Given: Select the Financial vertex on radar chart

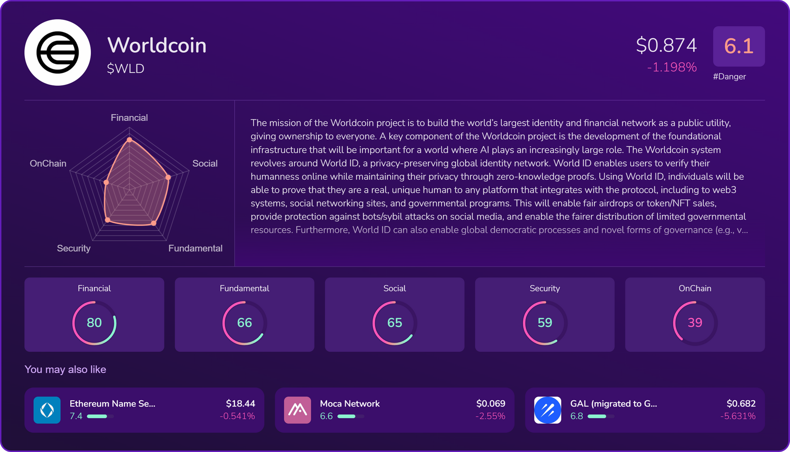Looking at the screenshot, I should pyautogui.click(x=129, y=140).
